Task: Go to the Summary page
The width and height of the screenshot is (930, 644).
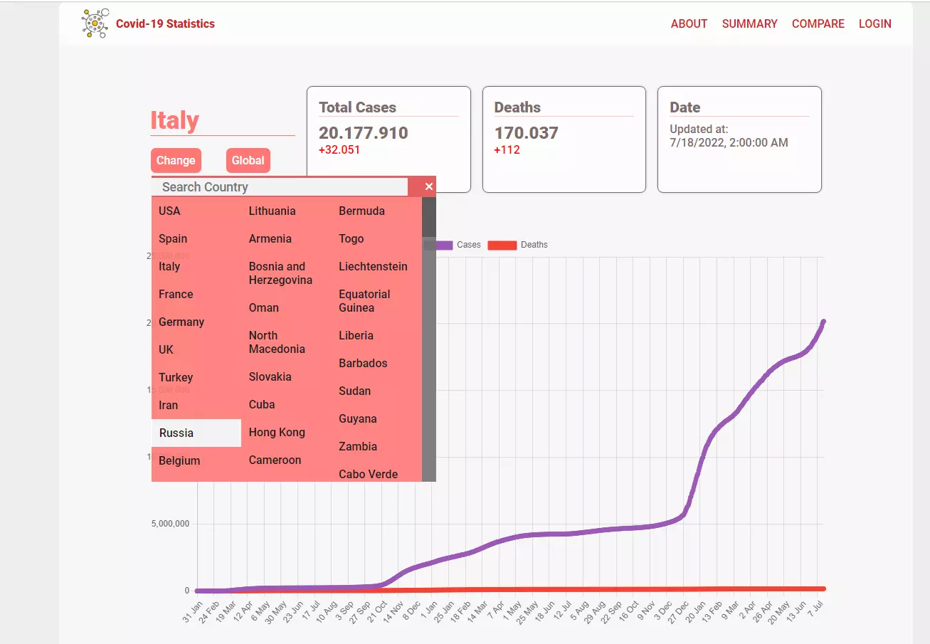Action: (x=749, y=23)
